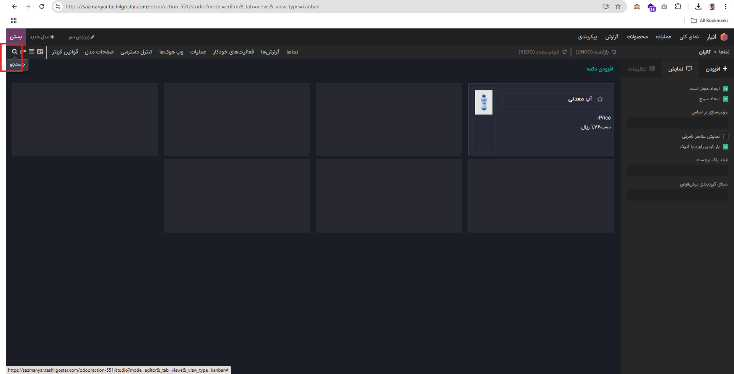Click the Chrome downloads icon

698,7
